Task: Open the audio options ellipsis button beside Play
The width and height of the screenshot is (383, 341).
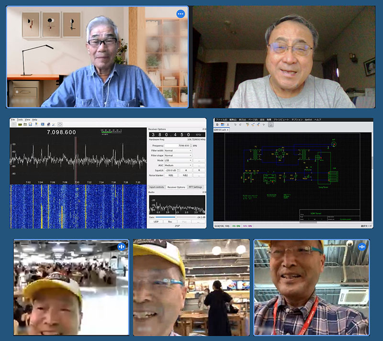Action: 198,221
